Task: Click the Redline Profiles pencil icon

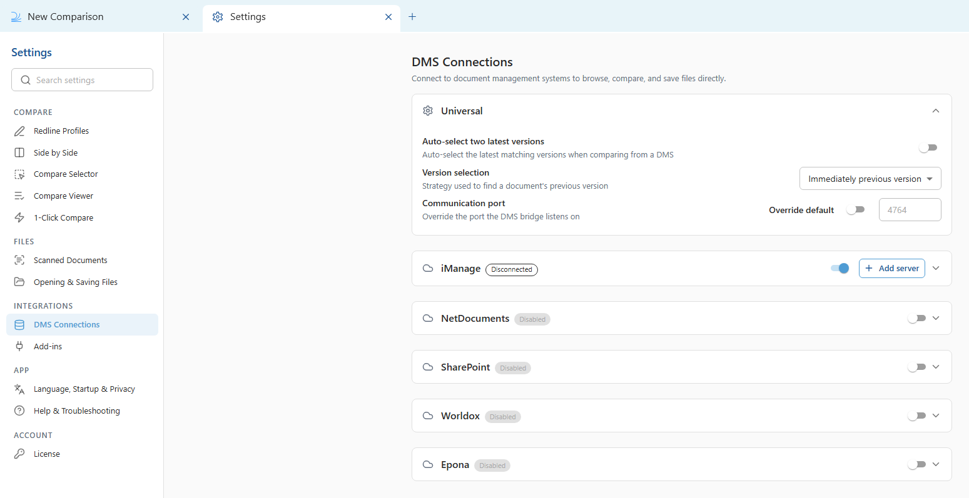Action: (x=19, y=131)
